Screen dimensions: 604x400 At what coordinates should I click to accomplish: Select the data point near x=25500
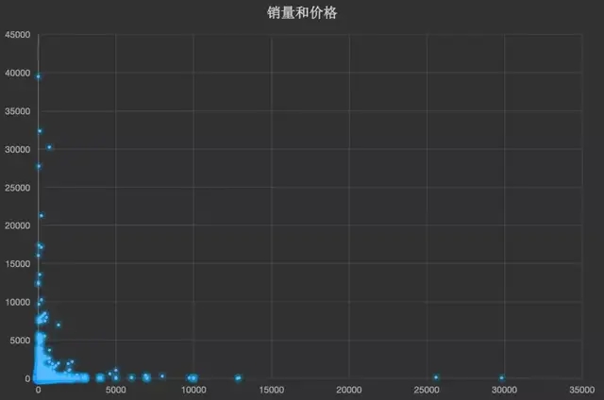tap(436, 377)
